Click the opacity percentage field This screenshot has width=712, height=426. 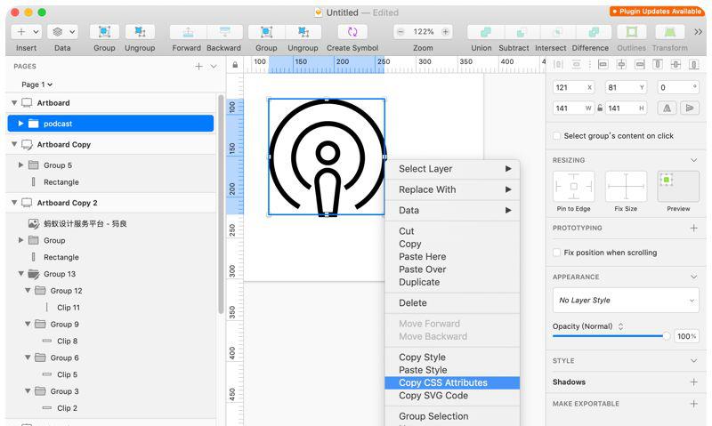[x=686, y=336]
